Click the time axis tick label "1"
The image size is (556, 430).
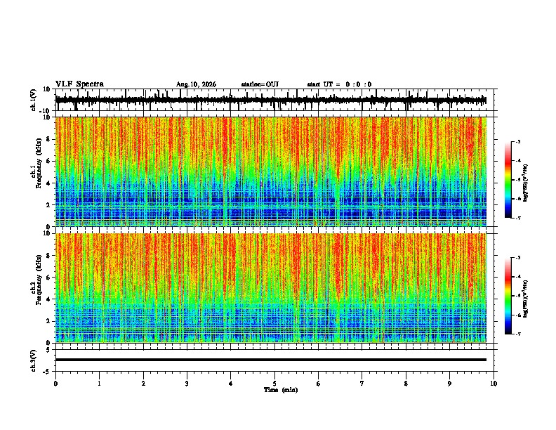(99, 384)
